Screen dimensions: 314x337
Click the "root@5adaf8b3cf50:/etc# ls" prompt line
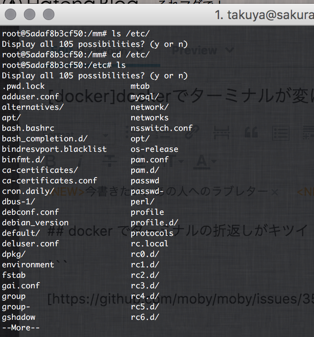[x=64, y=65]
